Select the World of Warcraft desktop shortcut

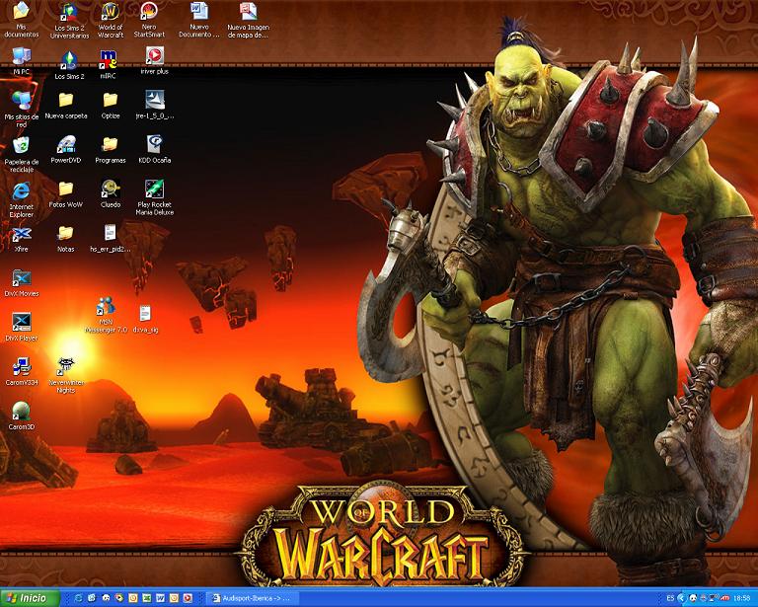tap(111, 20)
